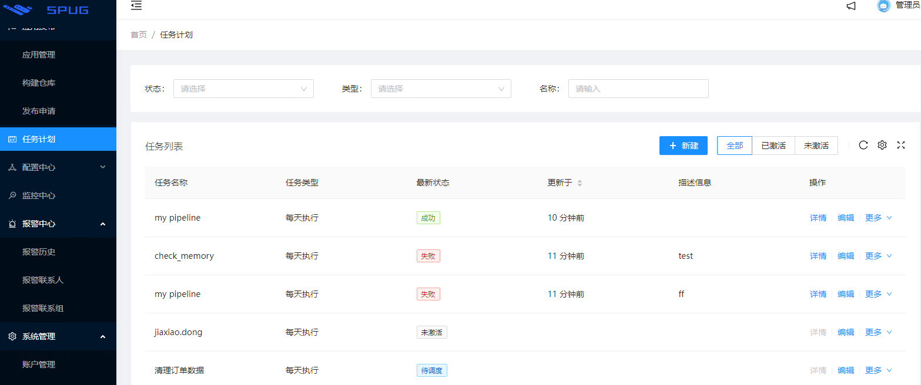Open the 类型 dropdown
The image size is (921, 385).
coord(441,88)
